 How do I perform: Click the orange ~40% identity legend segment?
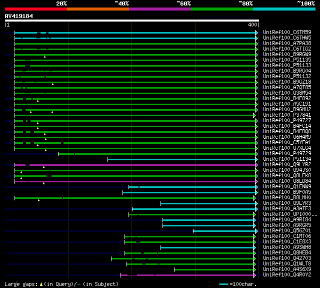click(98, 9)
